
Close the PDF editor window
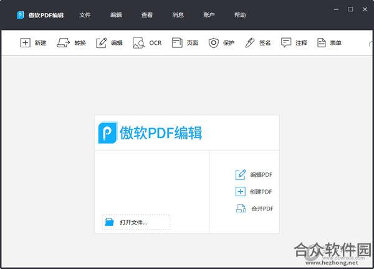365,9
